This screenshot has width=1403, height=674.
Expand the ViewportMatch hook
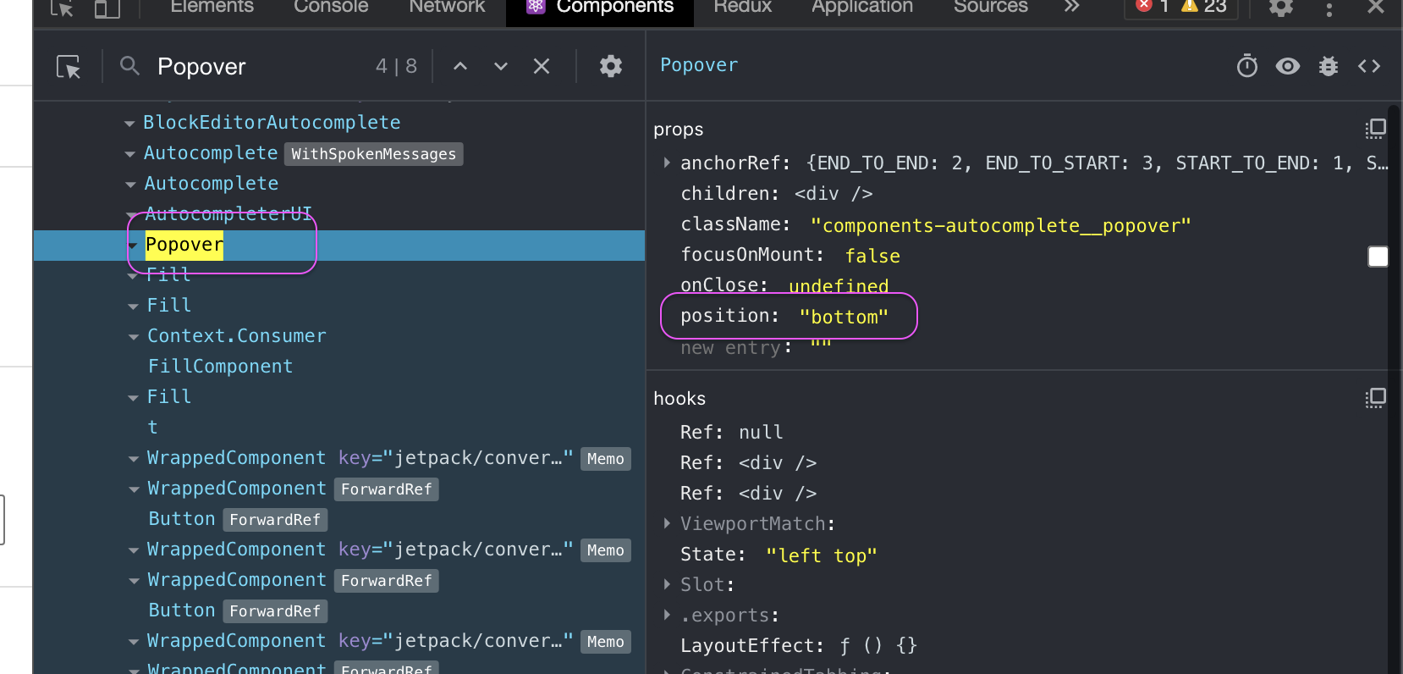(667, 523)
